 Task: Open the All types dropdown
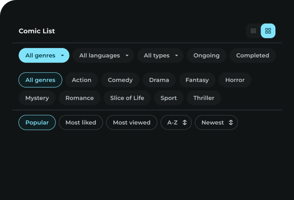click(x=160, y=56)
